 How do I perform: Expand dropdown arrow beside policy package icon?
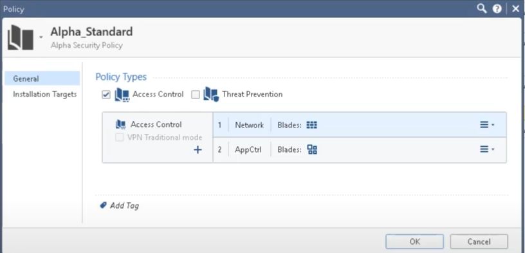coord(41,37)
